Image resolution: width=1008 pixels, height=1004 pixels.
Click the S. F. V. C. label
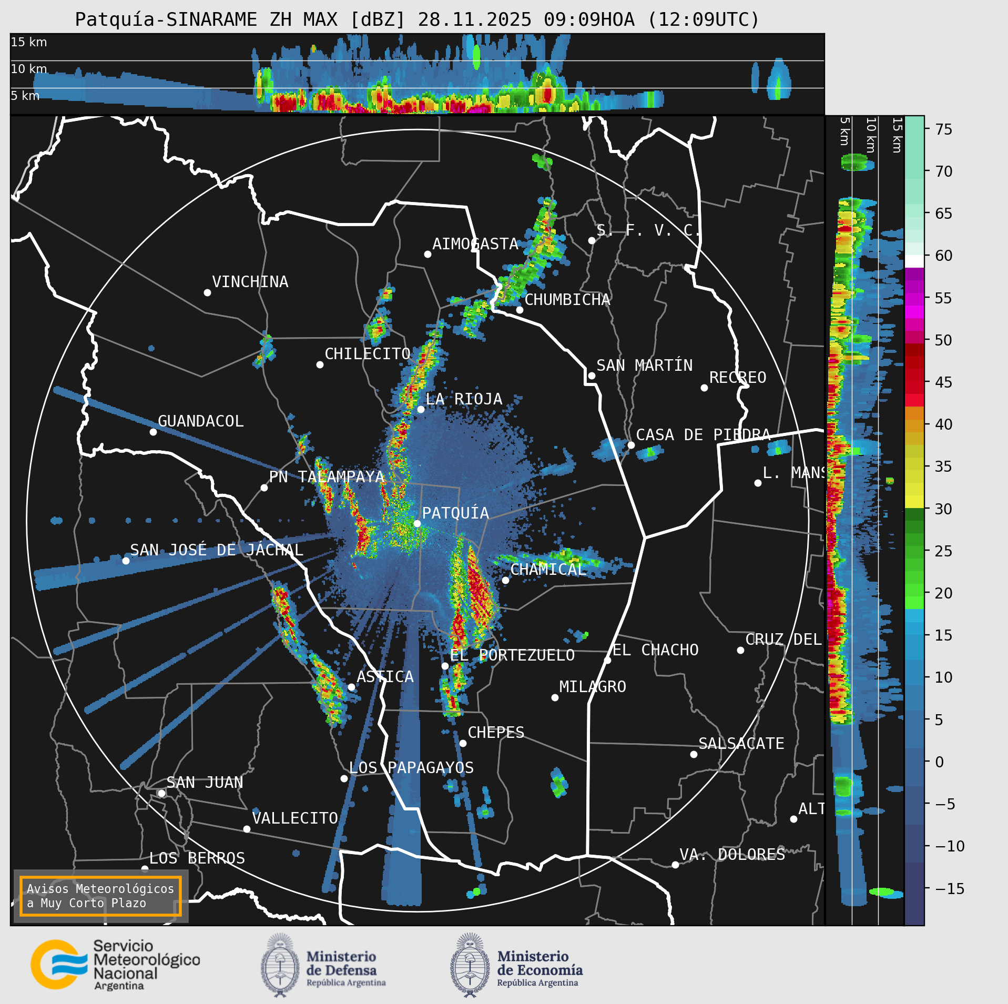point(649,230)
